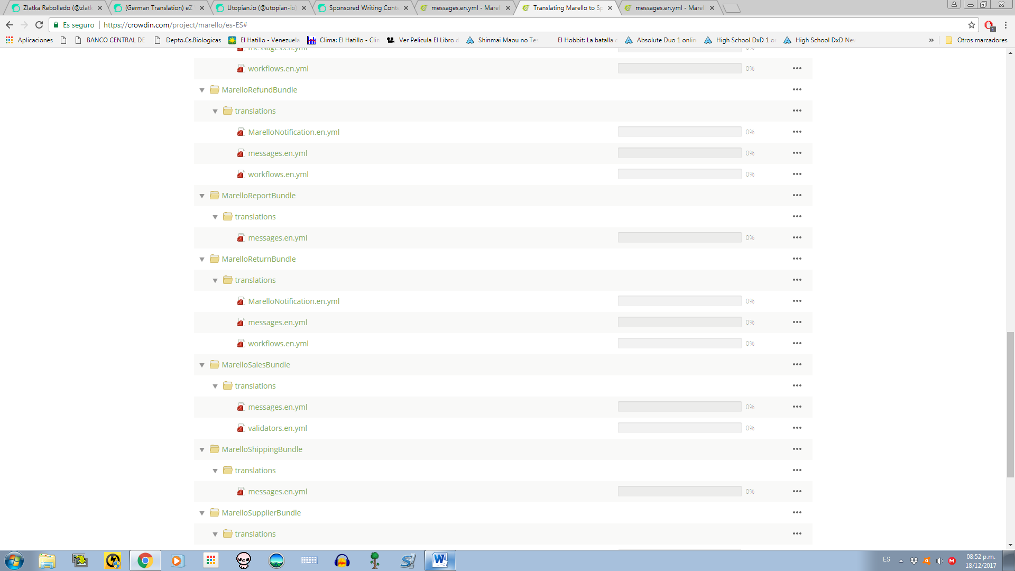Click progress bar of validators.en.yml

click(679, 428)
